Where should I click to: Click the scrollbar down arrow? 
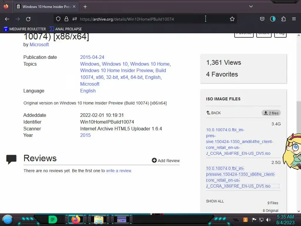point(299,211)
